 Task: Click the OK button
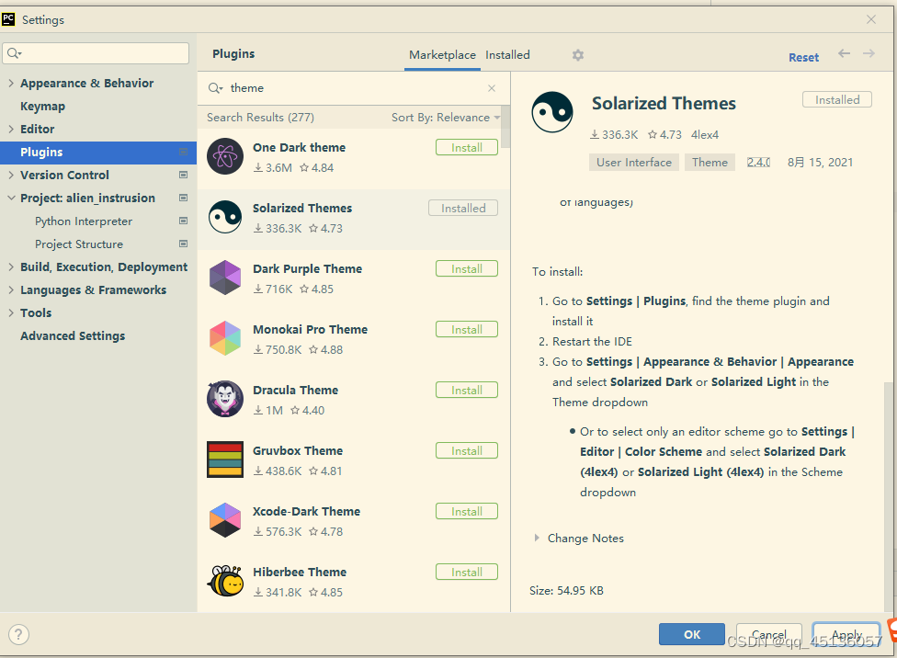[x=692, y=634]
